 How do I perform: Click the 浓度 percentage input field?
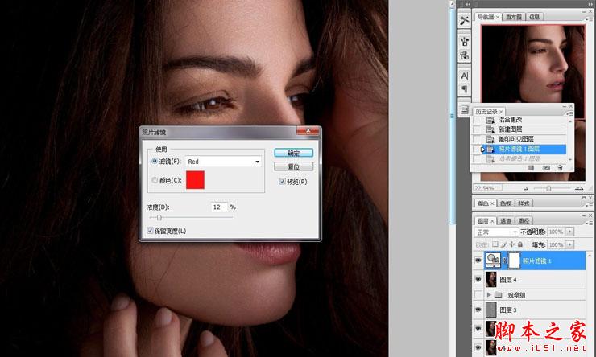[219, 207]
